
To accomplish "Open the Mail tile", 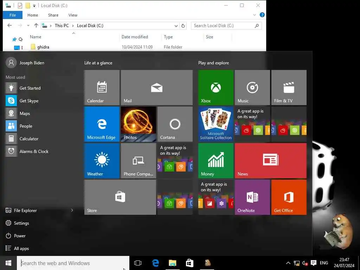I will (x=156, y=88).
